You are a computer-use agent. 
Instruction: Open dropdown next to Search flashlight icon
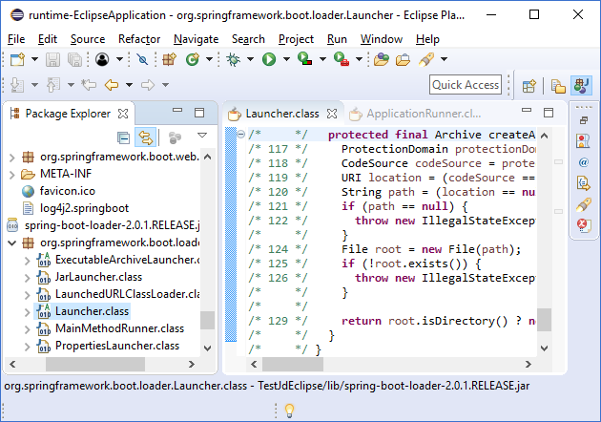(444, 59)
